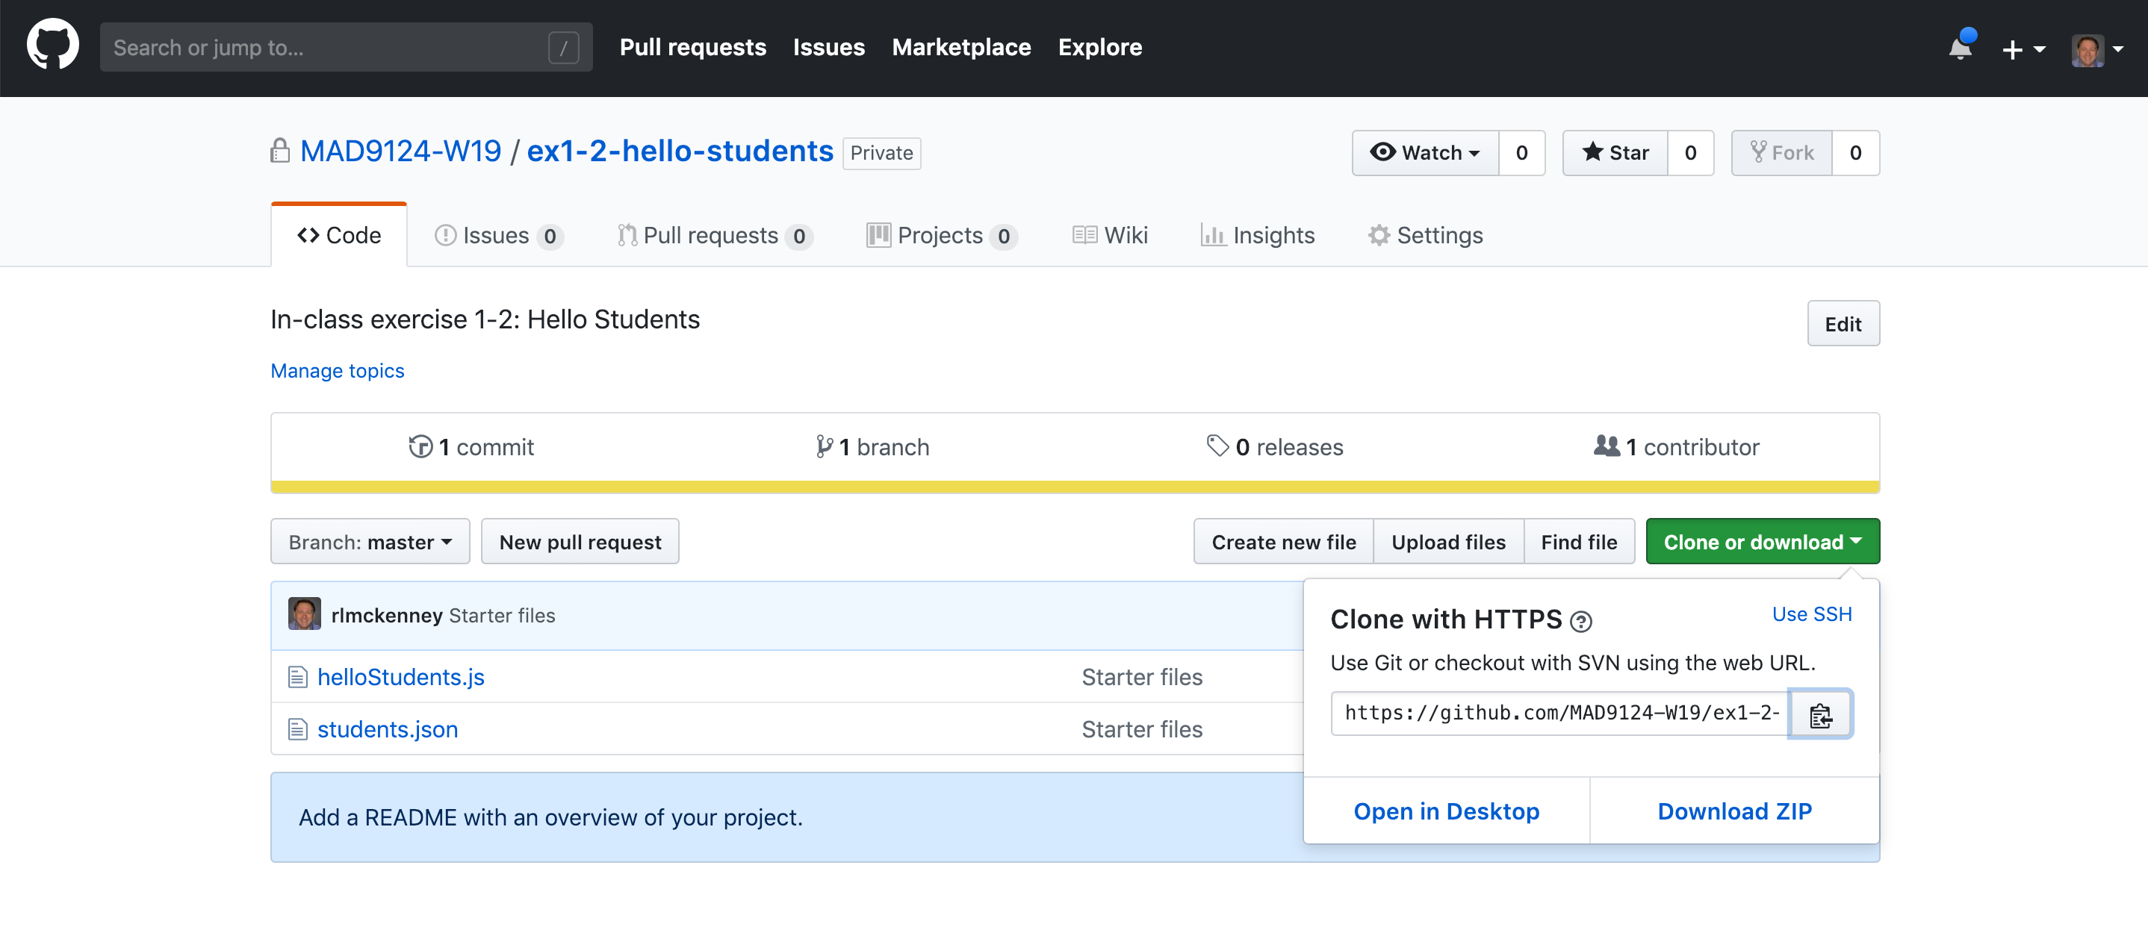Go to Marketplace
The image size is (2148, 927).
960,47
